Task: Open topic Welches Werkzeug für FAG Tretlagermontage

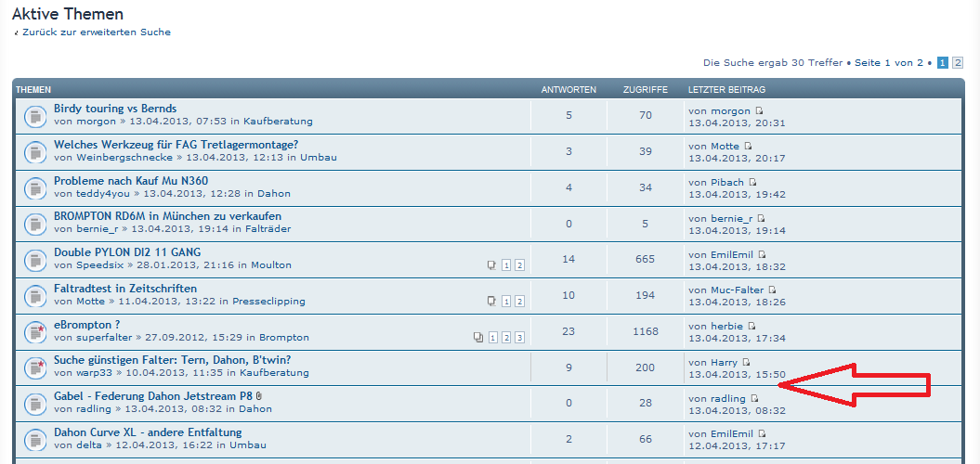Action: [x=176, y=145]
